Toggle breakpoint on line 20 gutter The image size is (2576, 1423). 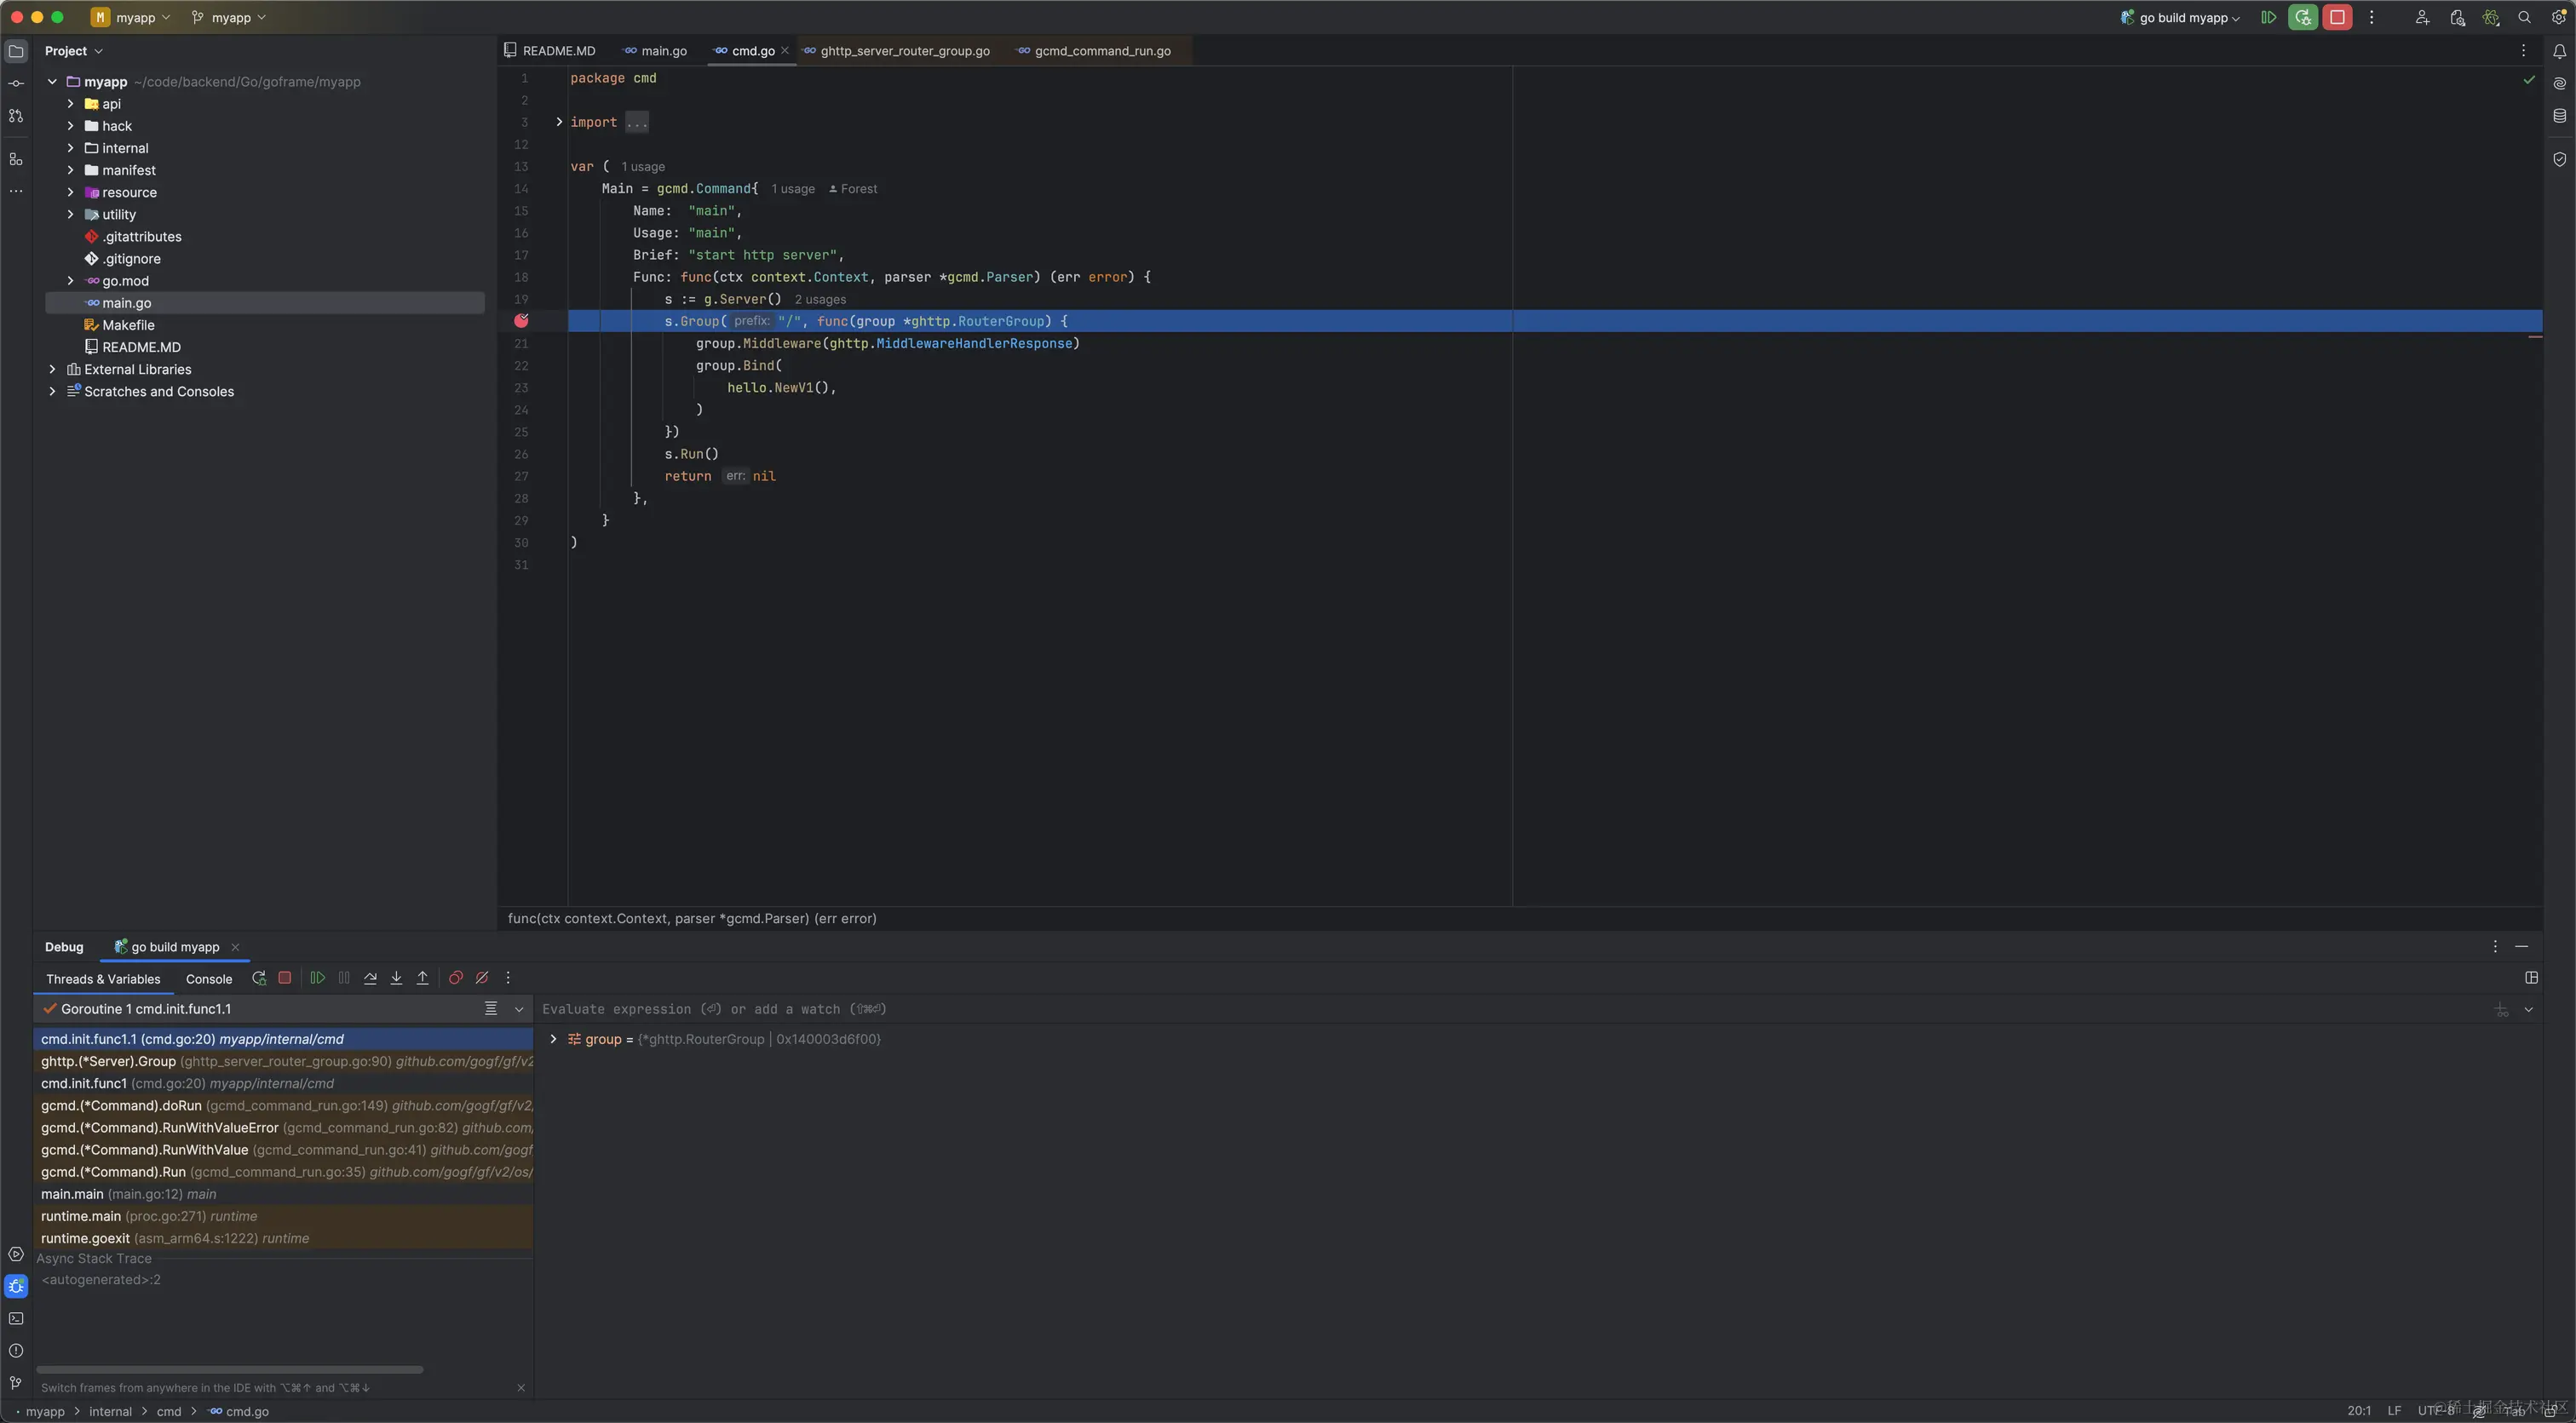(x=521, y=321)
